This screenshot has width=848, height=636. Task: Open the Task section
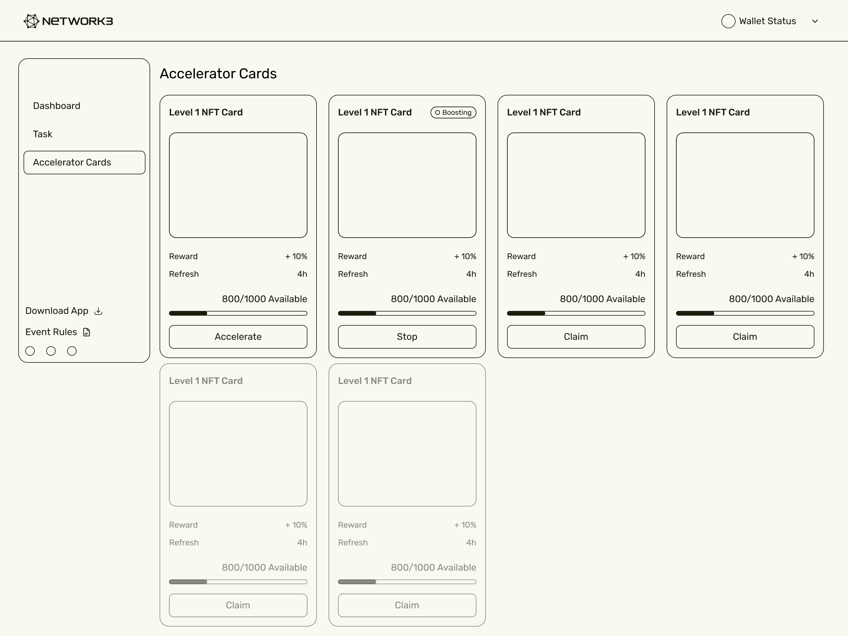click(43, 134)
